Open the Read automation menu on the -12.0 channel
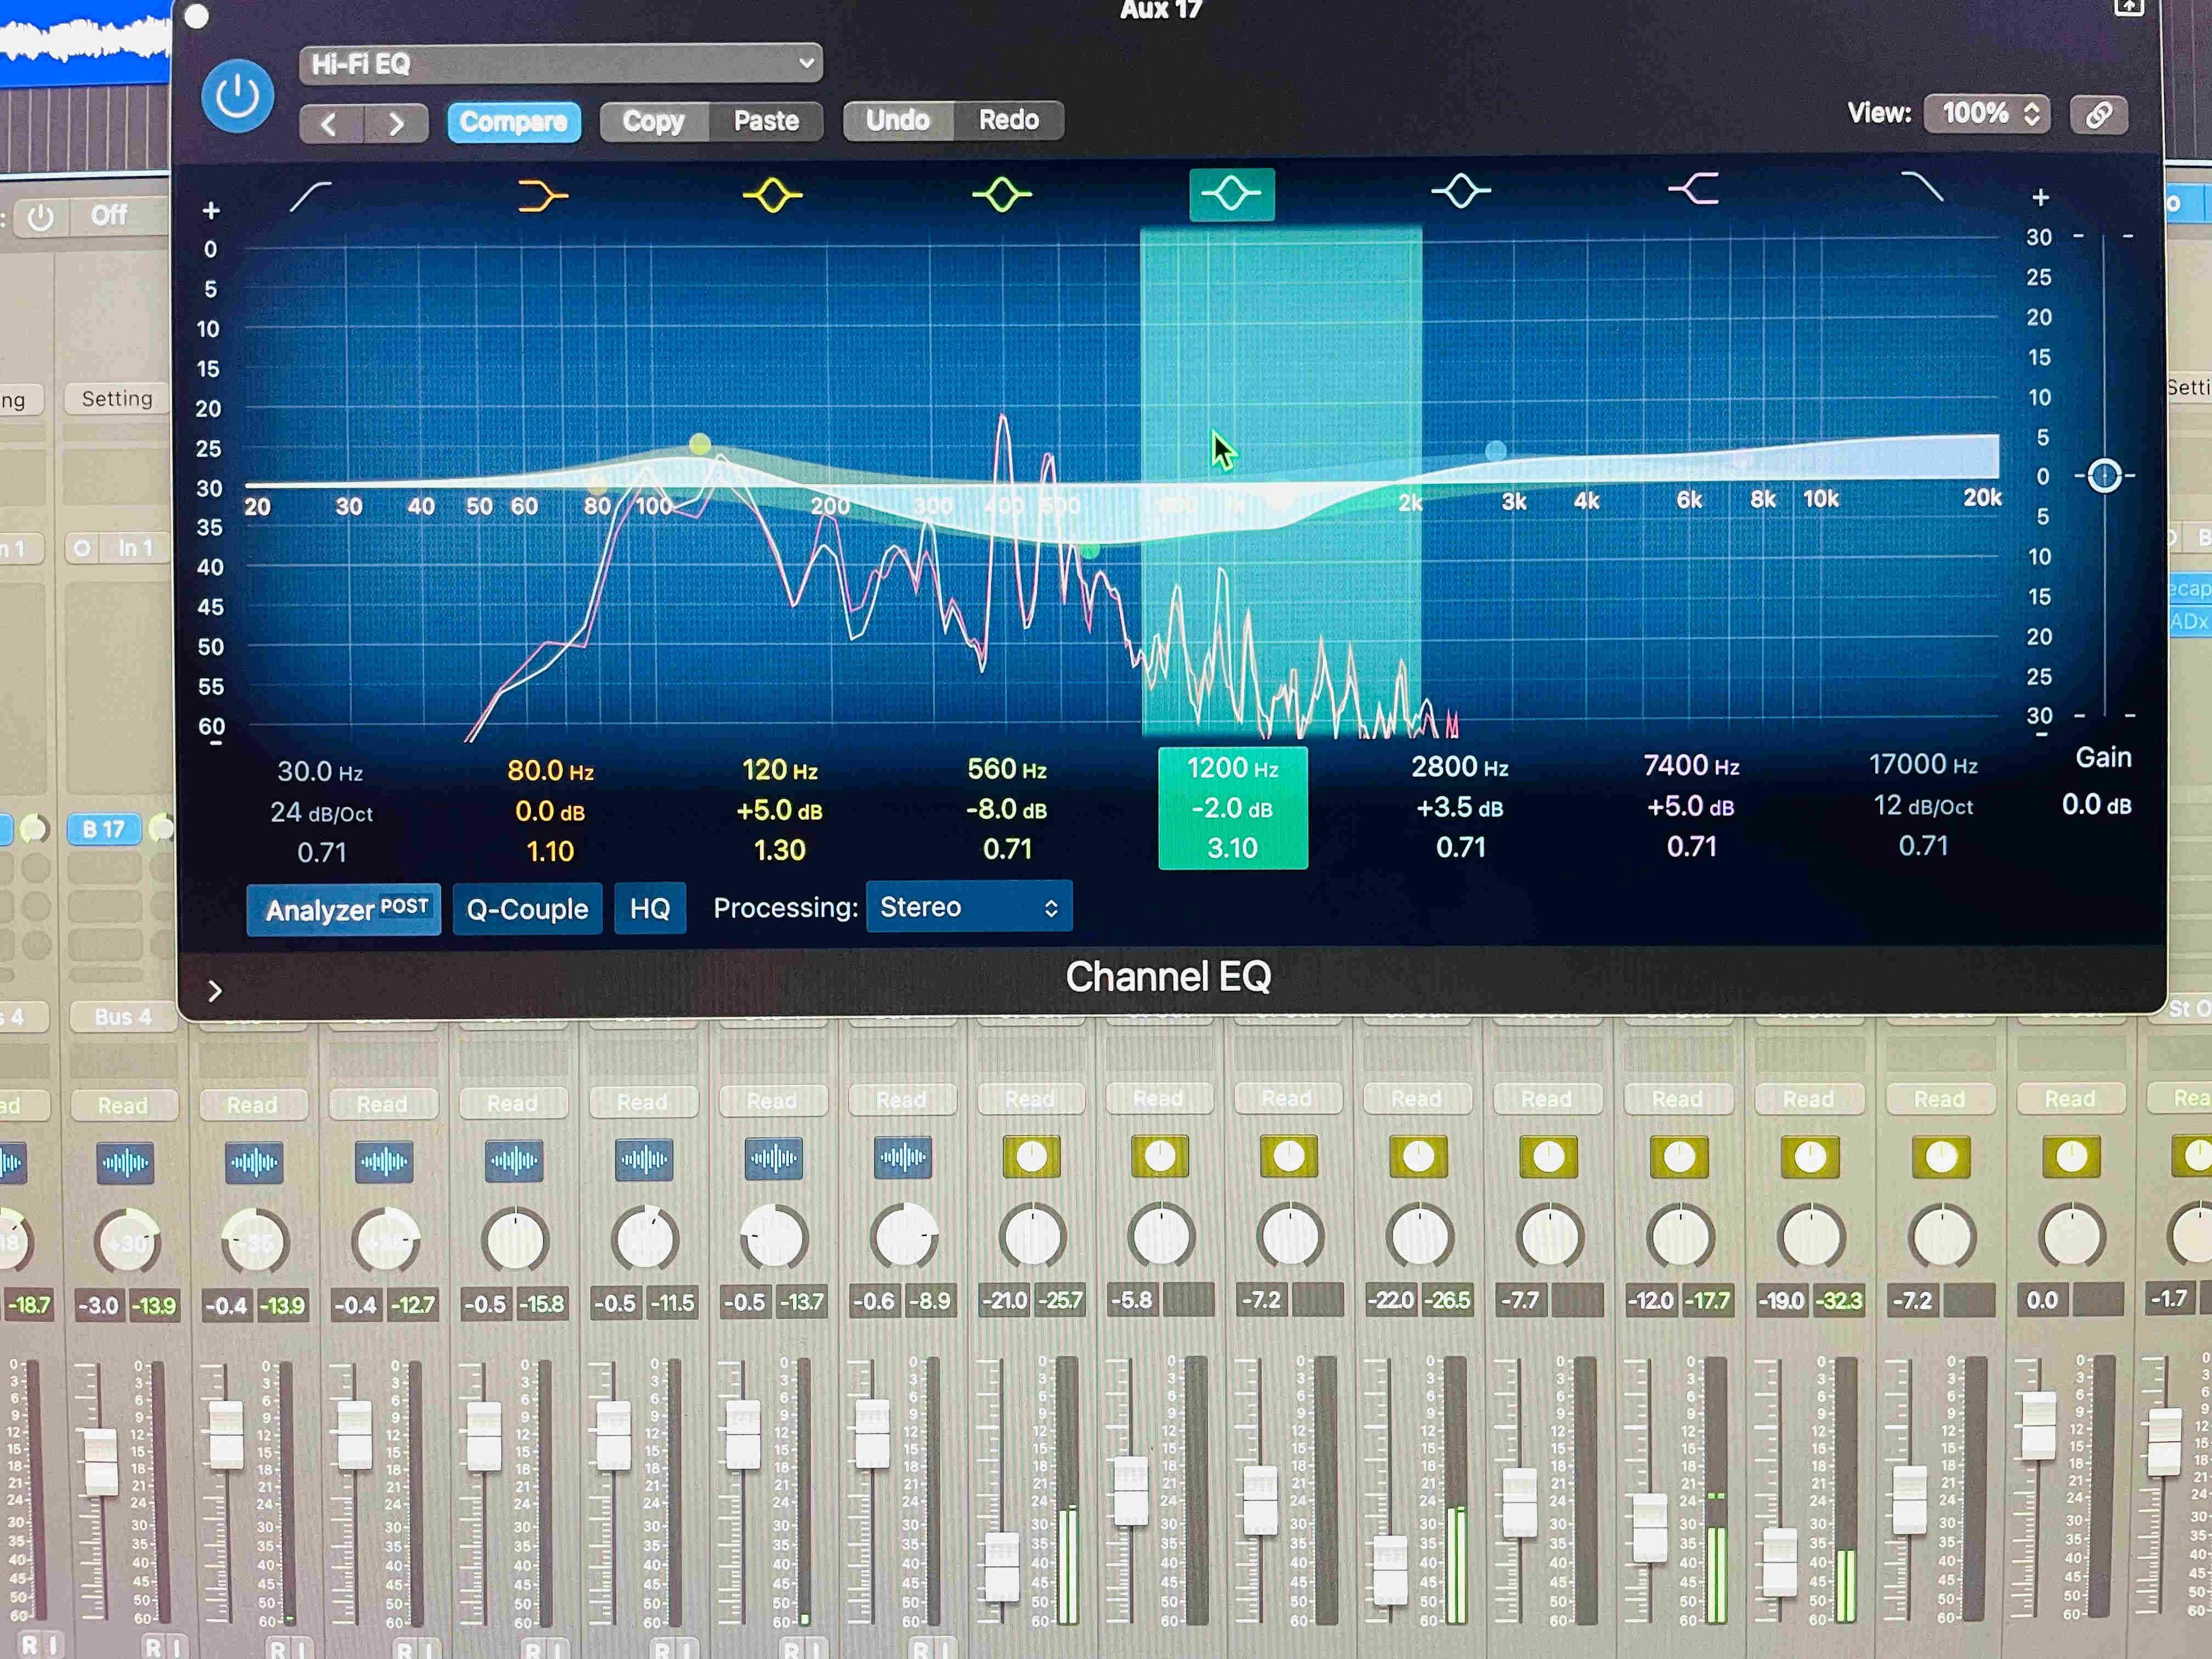 coord(1677,1099)
